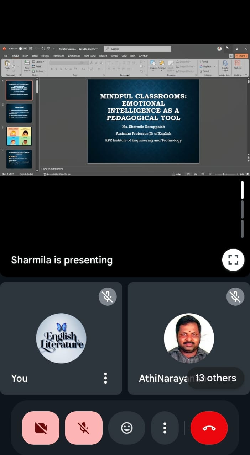Click the Shapes gallery icon
The width and height of the screenshot is (250, 455).
click(153, 64)
